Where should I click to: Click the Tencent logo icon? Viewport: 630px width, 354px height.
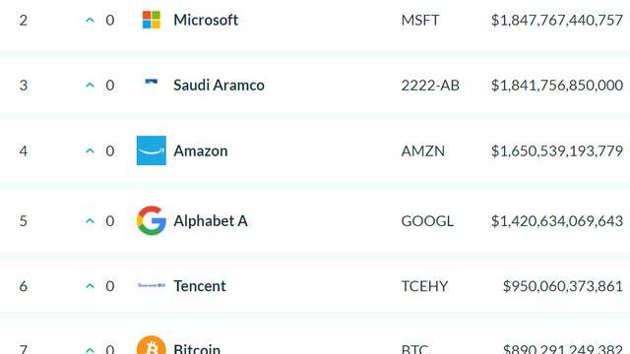tap(151, 285)
